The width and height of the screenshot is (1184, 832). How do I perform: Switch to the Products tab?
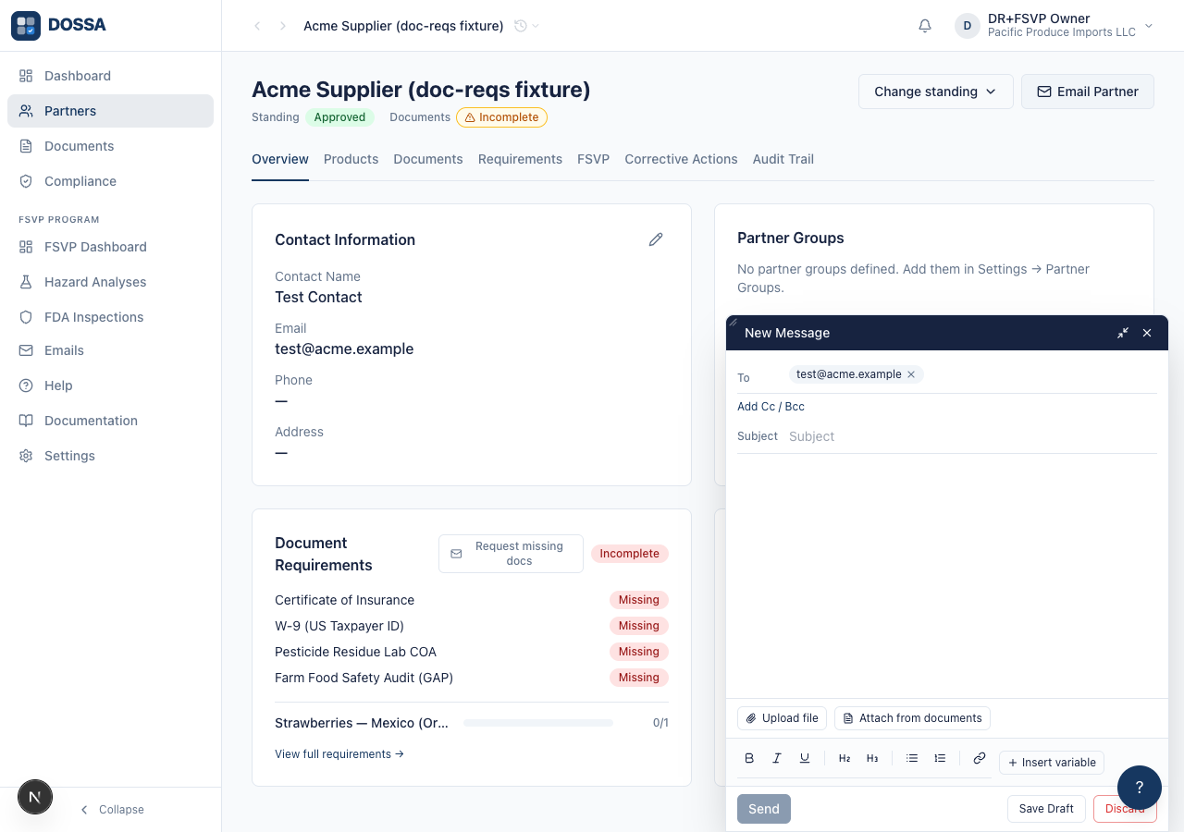351,159
